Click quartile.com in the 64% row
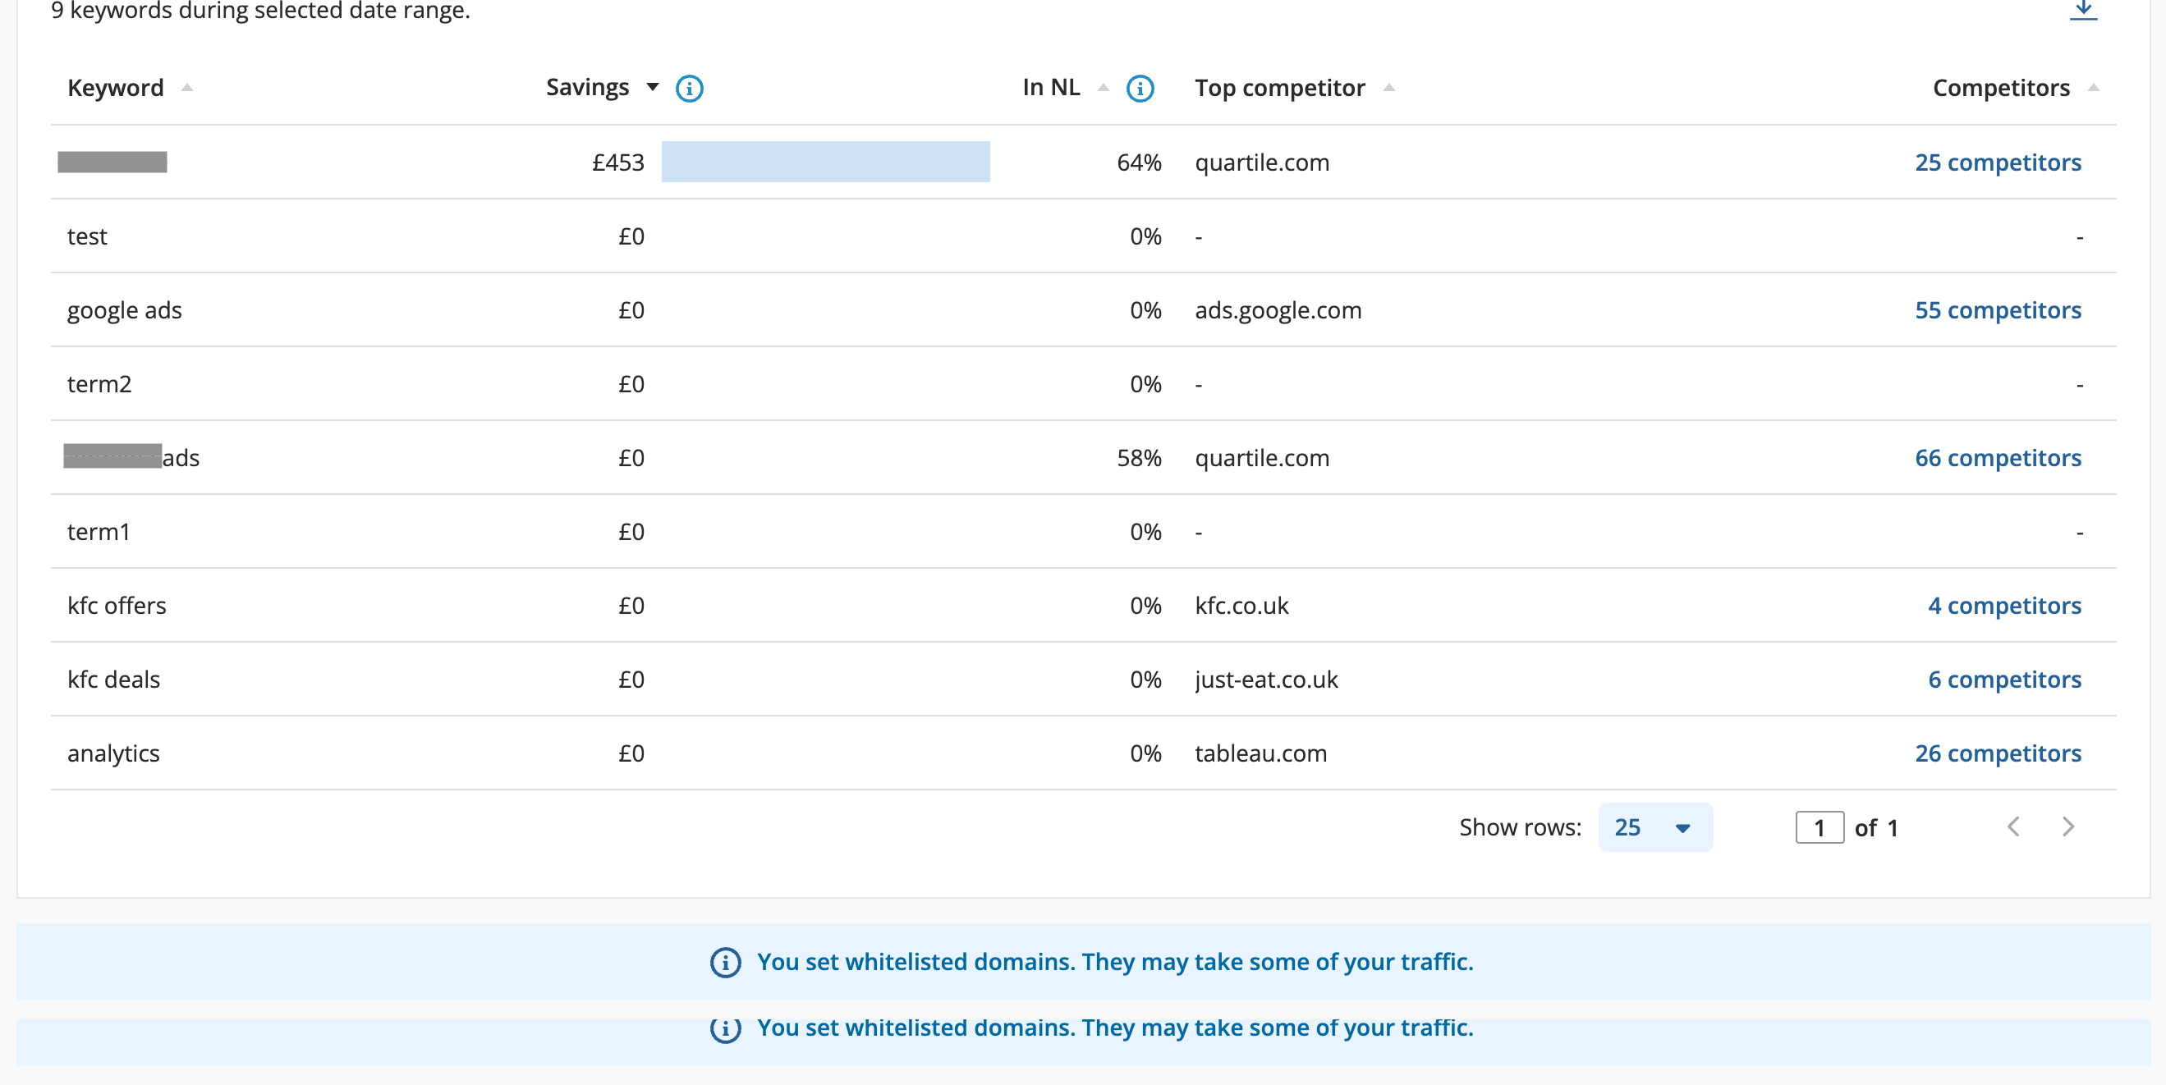The width and height of the screenshot is (2166, 1085). click(x=1262, y=163)
